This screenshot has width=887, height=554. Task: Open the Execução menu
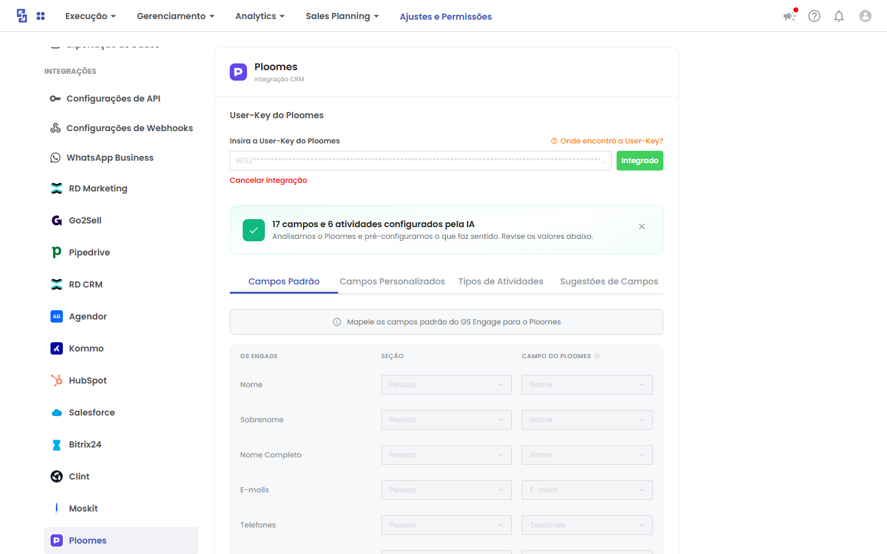pyautogui.click(x=91, y=16)
